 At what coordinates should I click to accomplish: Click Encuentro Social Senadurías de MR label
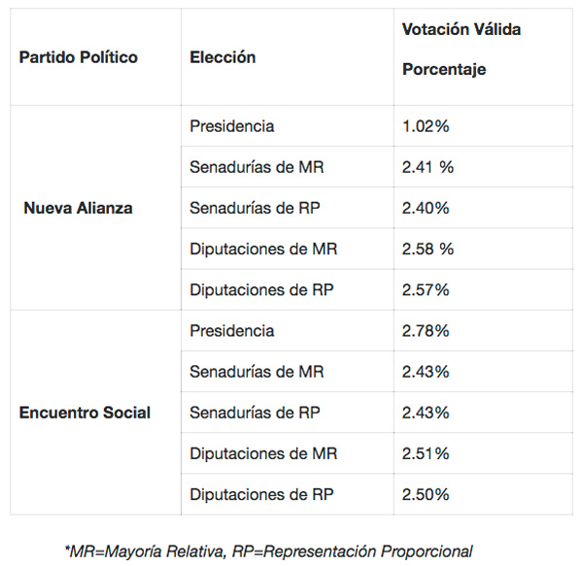(x=257, y=372)
